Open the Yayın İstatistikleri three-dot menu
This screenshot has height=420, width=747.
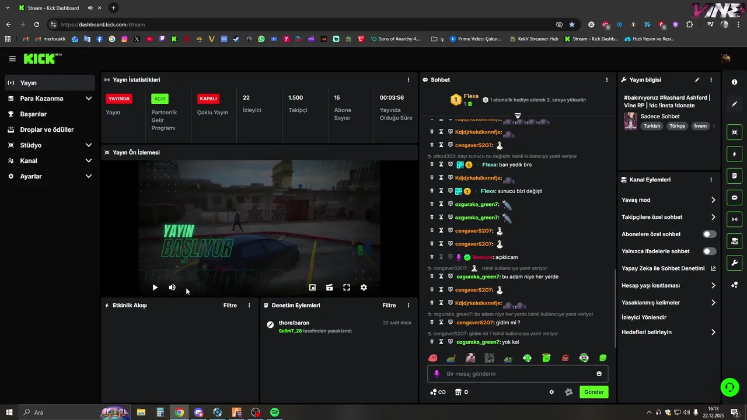[x=408, y=80]
